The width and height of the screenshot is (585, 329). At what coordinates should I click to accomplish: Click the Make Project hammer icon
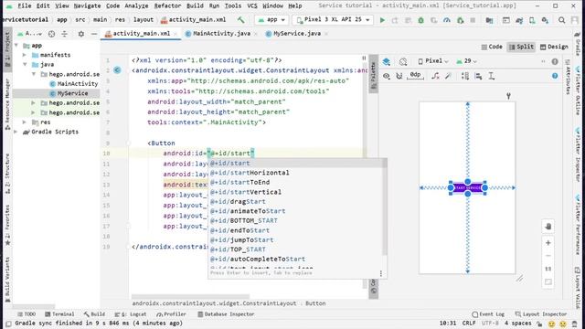click(241, 20)
